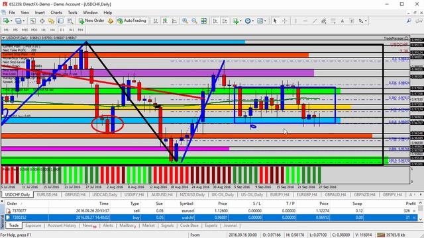The width and height of the screenshot is (424, 238).
Task: Switch timeframe to MN
Action: 81,30
